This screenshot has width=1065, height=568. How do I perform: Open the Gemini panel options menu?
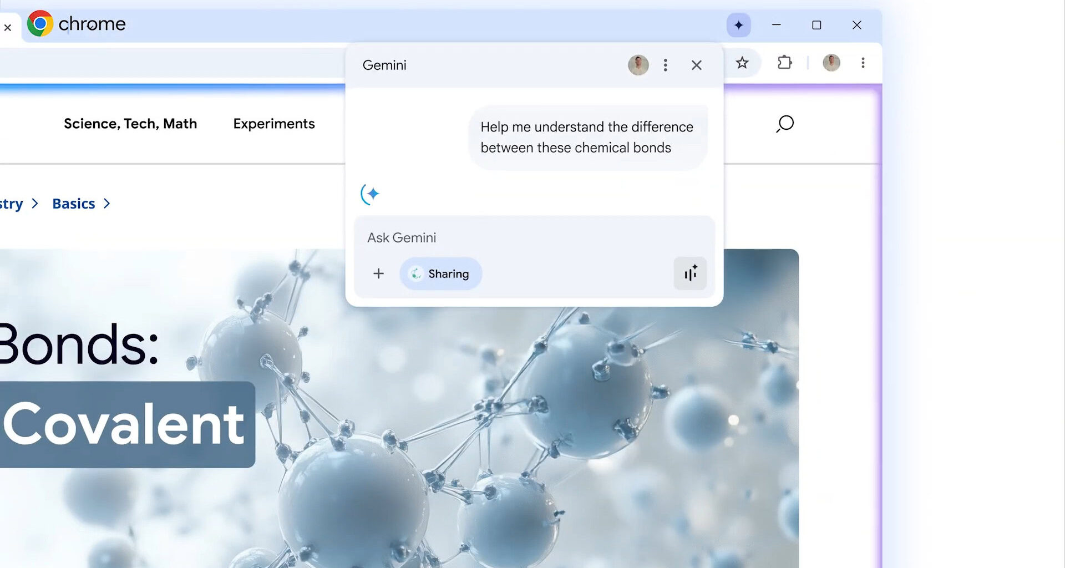pos(665,65)
